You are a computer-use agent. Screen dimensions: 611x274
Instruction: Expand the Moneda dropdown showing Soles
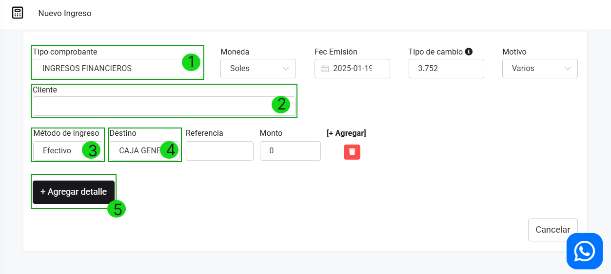258,69
